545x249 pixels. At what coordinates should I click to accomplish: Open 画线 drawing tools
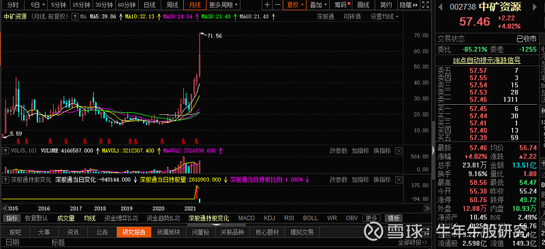[363, 5]
